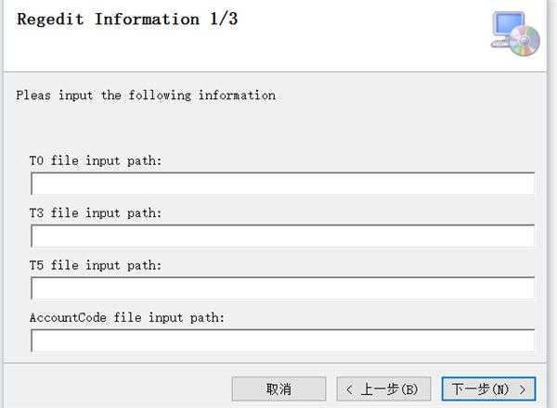Click the right arrow on 下一步(N) button
The height and width of the screenshot is (408, 557).
[x=525, y=389]
